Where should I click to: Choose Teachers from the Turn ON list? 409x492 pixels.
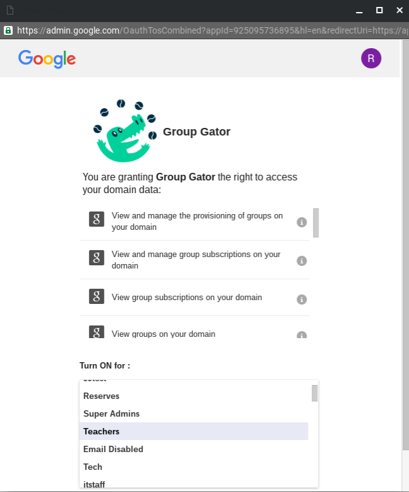pyautogui.click(x=101, y=431)
